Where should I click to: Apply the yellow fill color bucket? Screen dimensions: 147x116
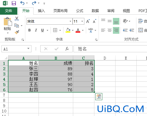[68, 30]
